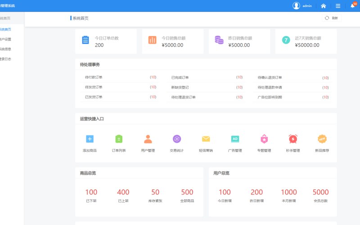The image size is (360, 225).
Task: Open the 已发货订单 row
Action: [120, 97]
